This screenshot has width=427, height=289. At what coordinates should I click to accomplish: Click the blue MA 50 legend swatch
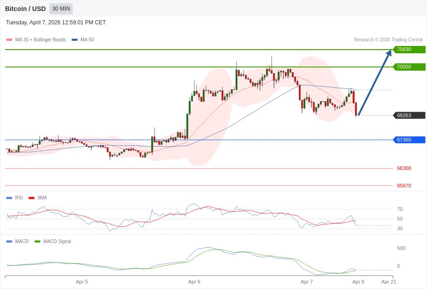(x=74, y=40)
